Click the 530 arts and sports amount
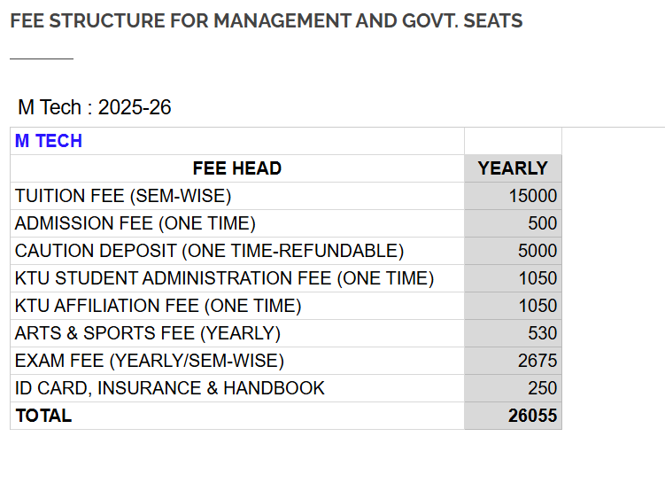665x491 pixels. click(x=543, y=333)
